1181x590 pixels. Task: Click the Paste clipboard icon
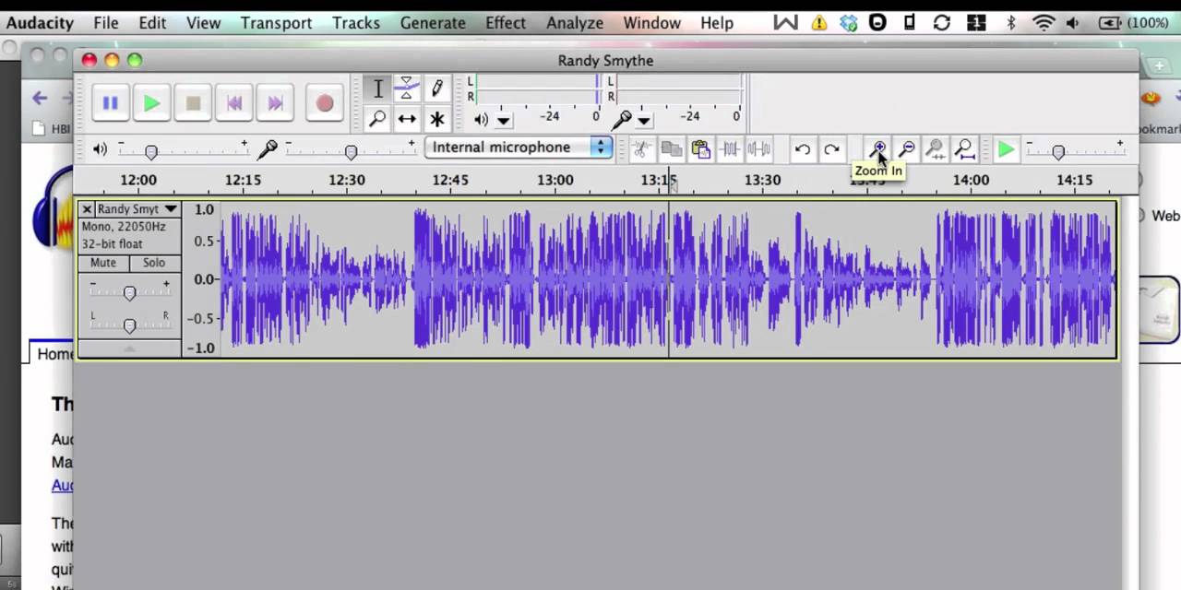point(700,148)
